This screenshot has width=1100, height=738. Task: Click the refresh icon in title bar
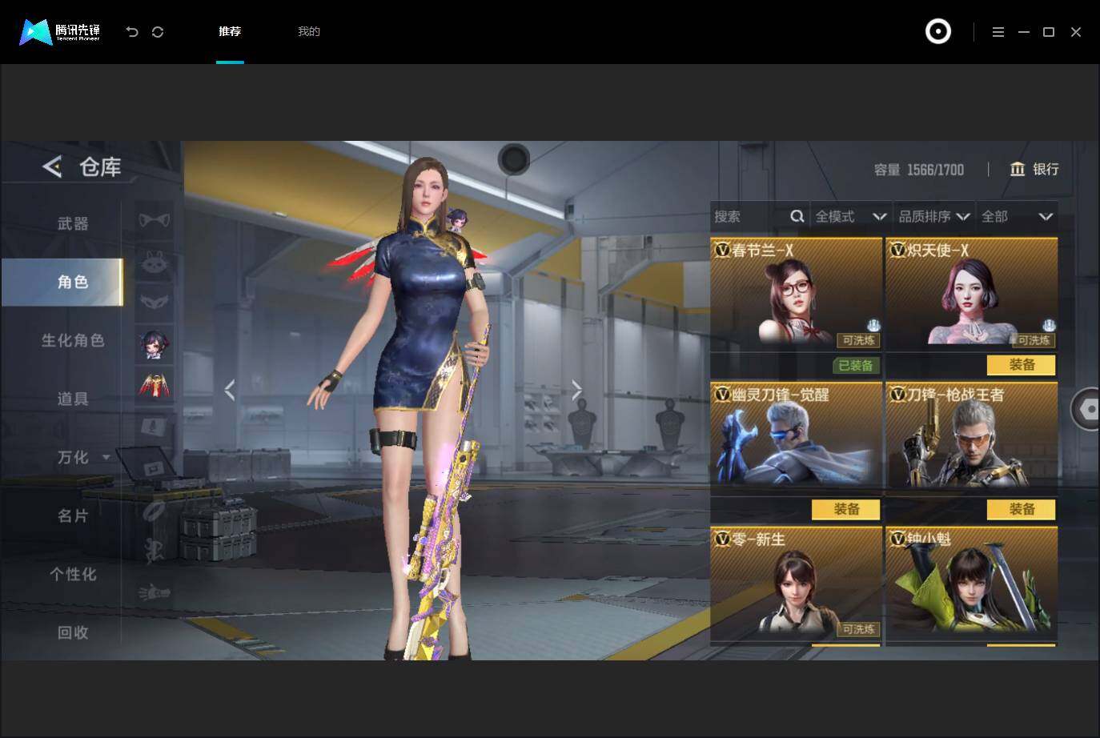coord(158,32)
